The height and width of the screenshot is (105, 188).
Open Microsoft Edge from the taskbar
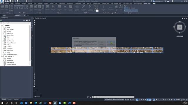36,103
